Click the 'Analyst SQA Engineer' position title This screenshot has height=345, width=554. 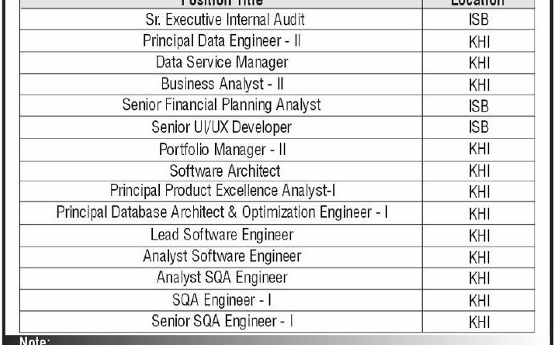coord(221,278)
